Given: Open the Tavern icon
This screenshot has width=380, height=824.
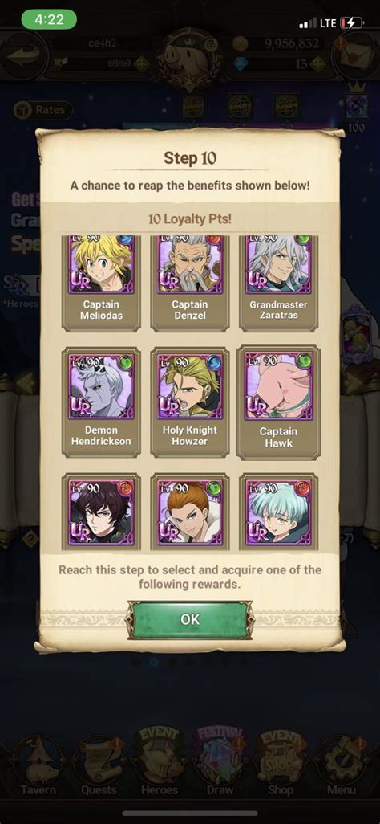Looking at the screenshot, I should (x=38, y=765).
